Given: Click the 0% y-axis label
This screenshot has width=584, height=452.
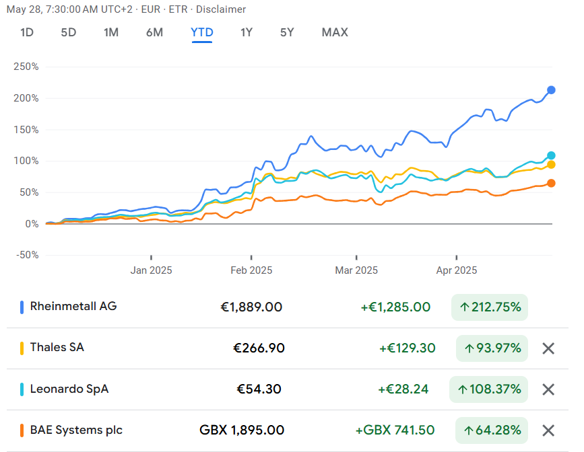Looking at the screenshot, I should [x=32, y=224].
